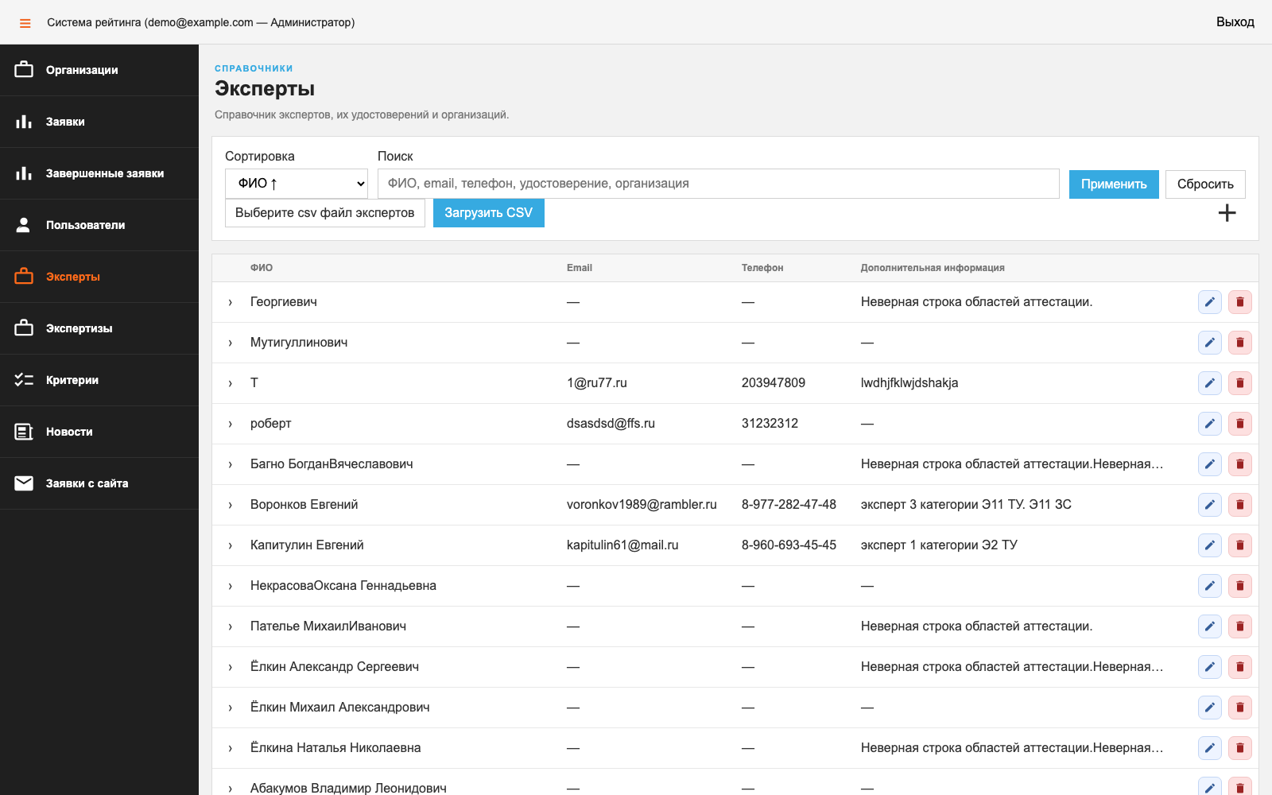Open Заявки с сайта section
Screen dimensions: 1272x795
coord(99,483)
